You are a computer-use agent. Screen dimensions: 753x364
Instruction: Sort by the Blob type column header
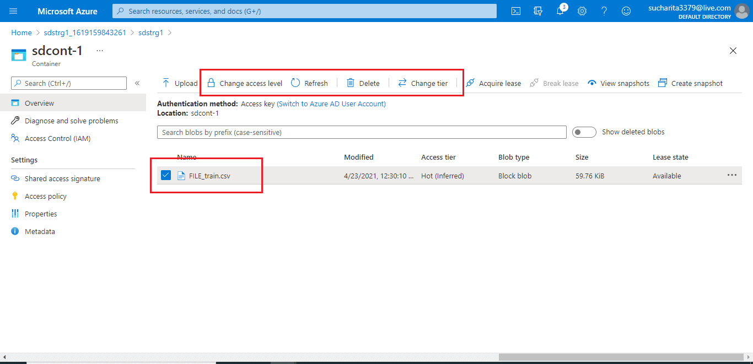click(514, 157)
